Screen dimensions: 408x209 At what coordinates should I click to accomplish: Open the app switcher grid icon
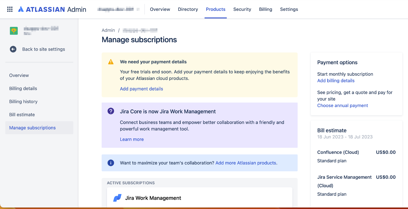(x=10, y=9)
